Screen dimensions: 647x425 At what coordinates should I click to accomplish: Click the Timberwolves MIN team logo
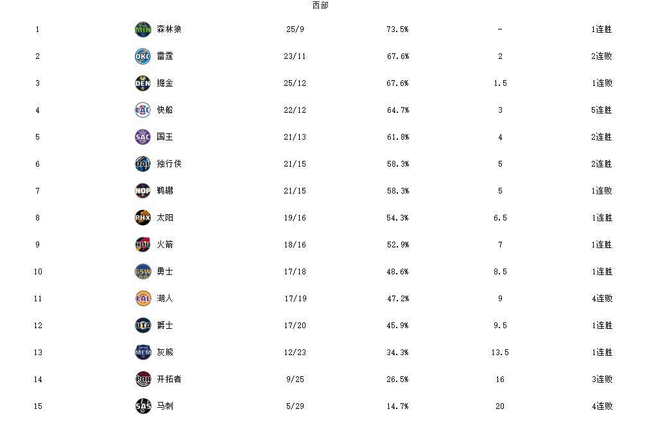coord(142,29)
